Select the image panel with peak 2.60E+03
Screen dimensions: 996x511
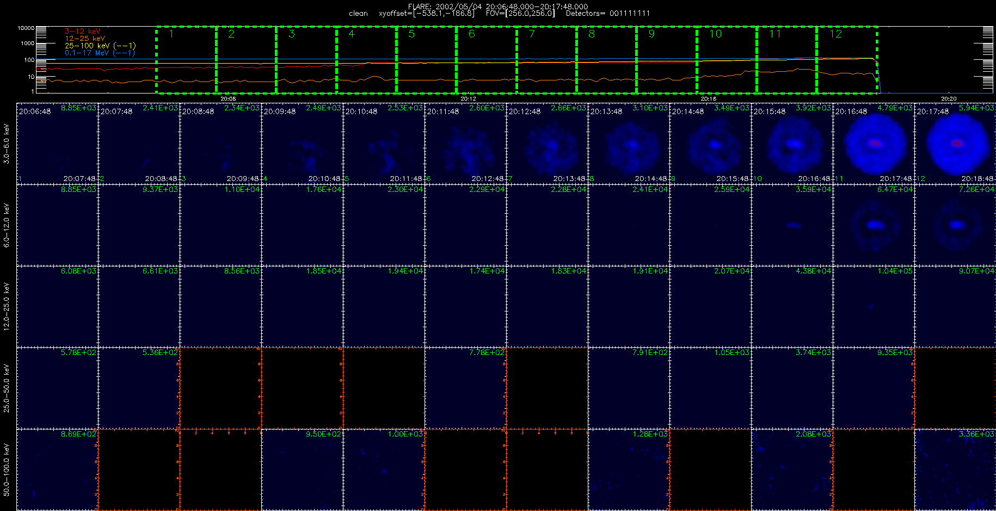466,144
